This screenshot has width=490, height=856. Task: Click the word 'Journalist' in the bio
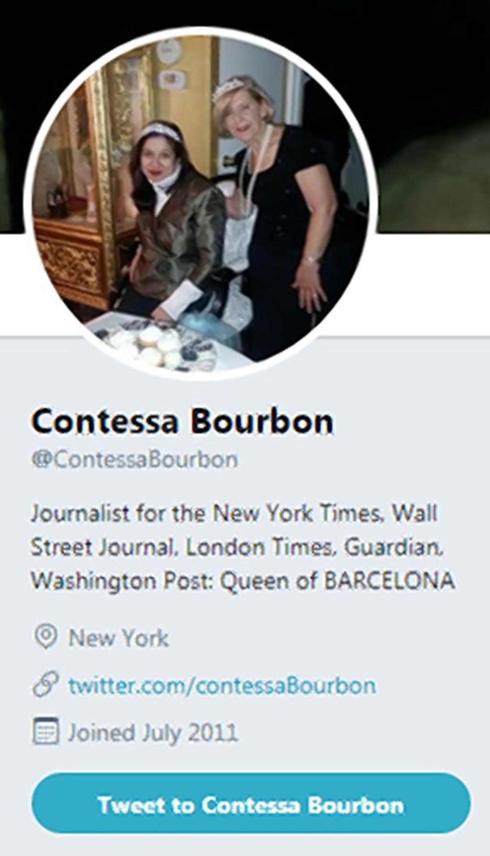[x=81, y=513]
